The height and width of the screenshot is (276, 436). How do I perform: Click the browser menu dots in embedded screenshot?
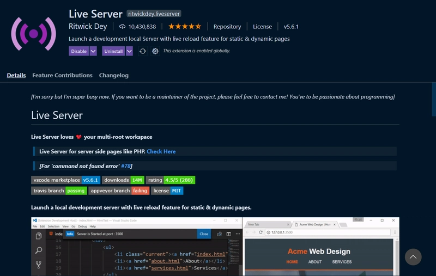click(395, 232)
